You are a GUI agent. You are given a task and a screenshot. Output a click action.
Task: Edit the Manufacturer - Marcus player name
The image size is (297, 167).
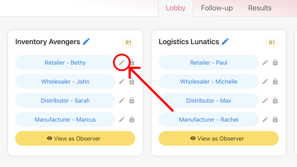click(122, 120)
